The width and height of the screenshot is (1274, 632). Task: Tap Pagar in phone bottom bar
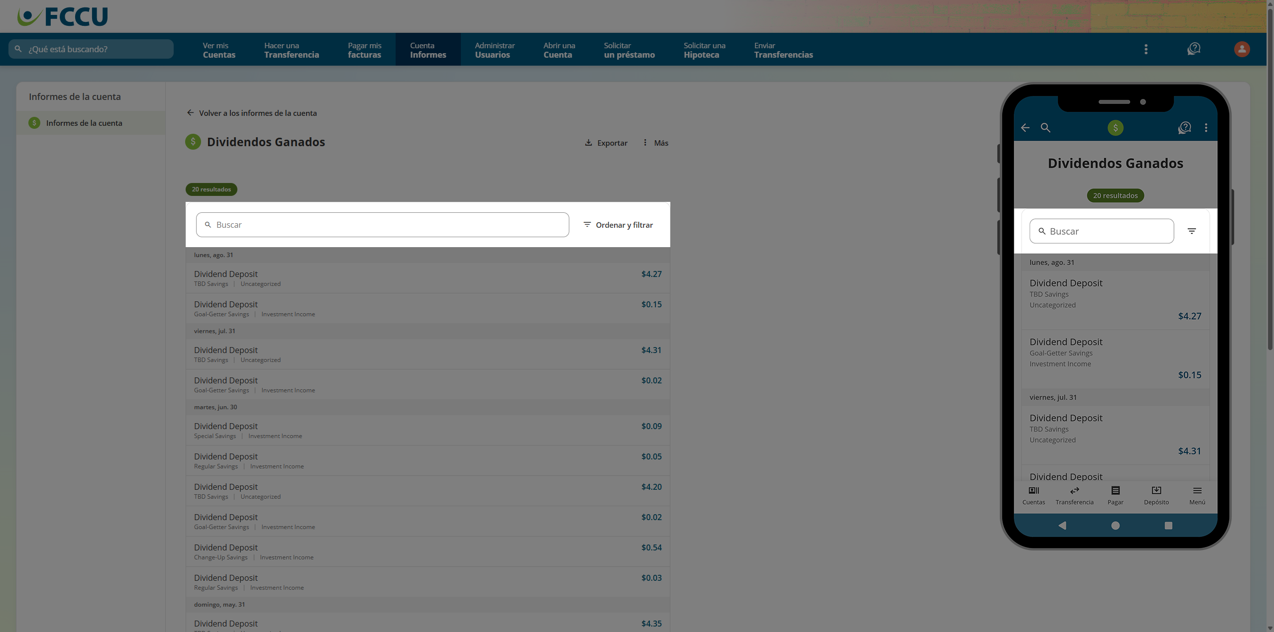(x=1115, y=496)
